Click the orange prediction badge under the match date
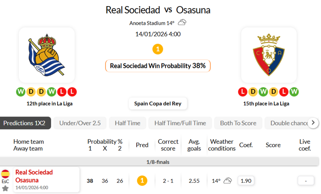Image resolution: width=321 pixels, height=194 pixels. [157, 49]
